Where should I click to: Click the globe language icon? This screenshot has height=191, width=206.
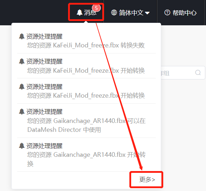tap(114, 12)
